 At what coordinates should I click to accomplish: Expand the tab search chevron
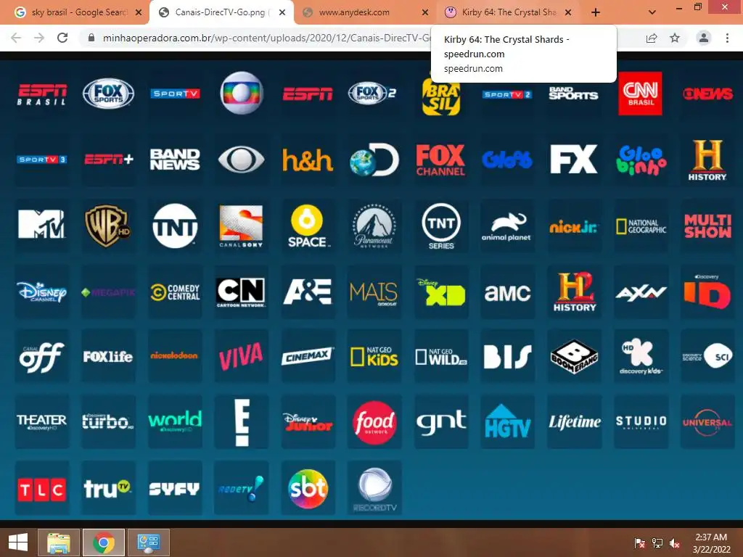(x=652, y=12)
